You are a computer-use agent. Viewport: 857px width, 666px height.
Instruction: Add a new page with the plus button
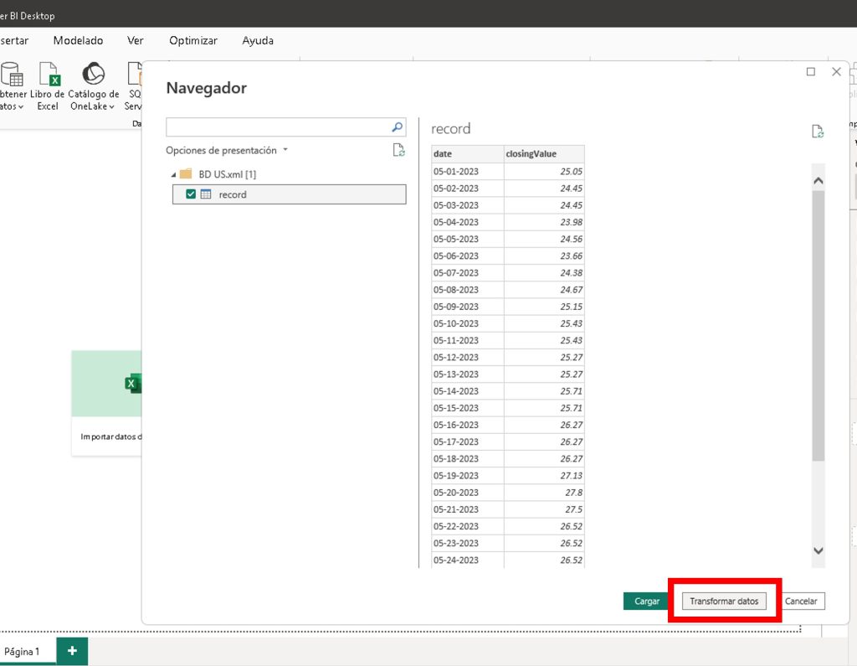72,651
